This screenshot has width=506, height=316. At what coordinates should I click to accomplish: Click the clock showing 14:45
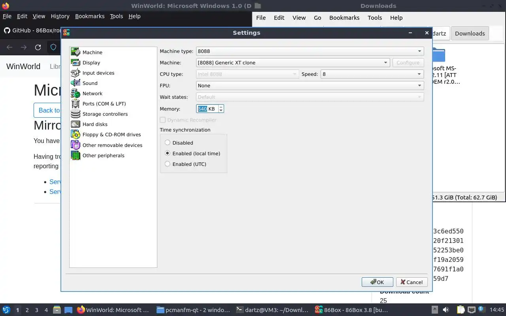(x=497, y=310)
